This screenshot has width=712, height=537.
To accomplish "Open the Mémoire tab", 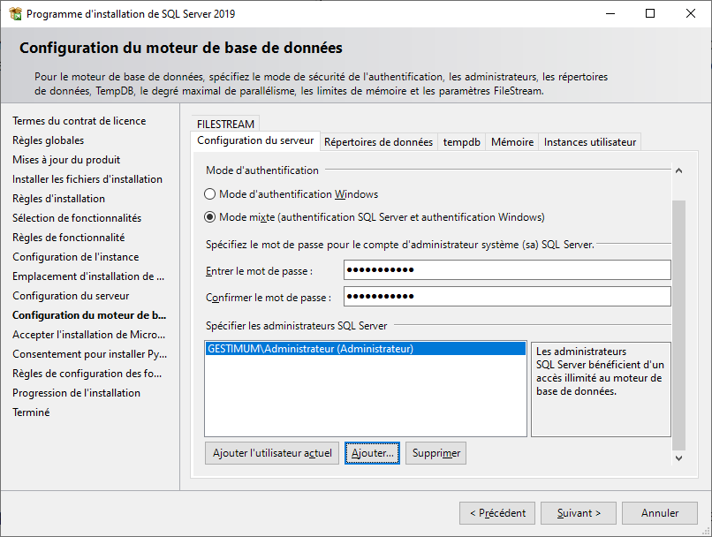I will tap(511, 142).
